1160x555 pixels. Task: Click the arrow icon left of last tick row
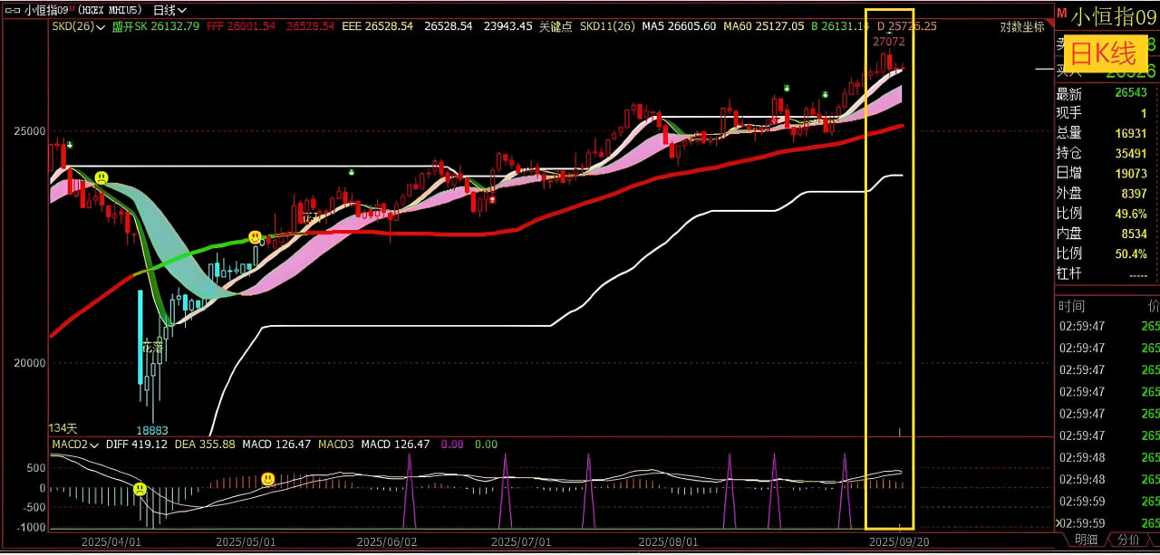point(1057,523)
